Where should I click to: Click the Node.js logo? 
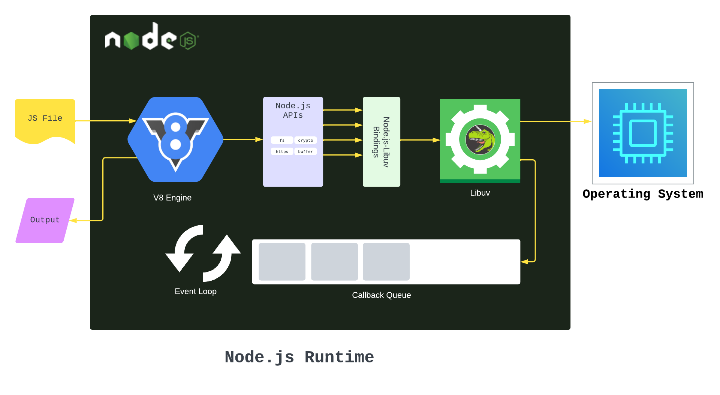(151, 36)
